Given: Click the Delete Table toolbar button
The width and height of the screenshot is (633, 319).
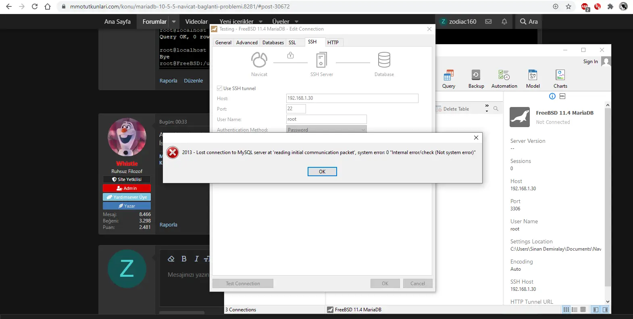Looking at the screenshot, I should click(452, 109).
